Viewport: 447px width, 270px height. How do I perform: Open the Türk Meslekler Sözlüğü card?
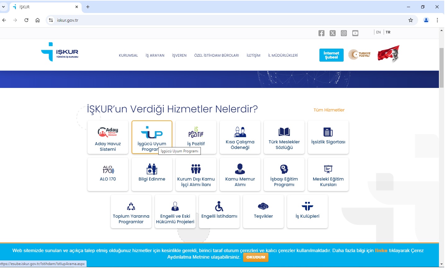click(x=284, y=137)
